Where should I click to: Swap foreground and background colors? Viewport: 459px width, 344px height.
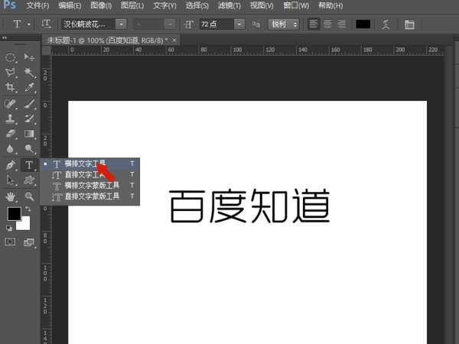pyautogui.click(x=28, y=209)
